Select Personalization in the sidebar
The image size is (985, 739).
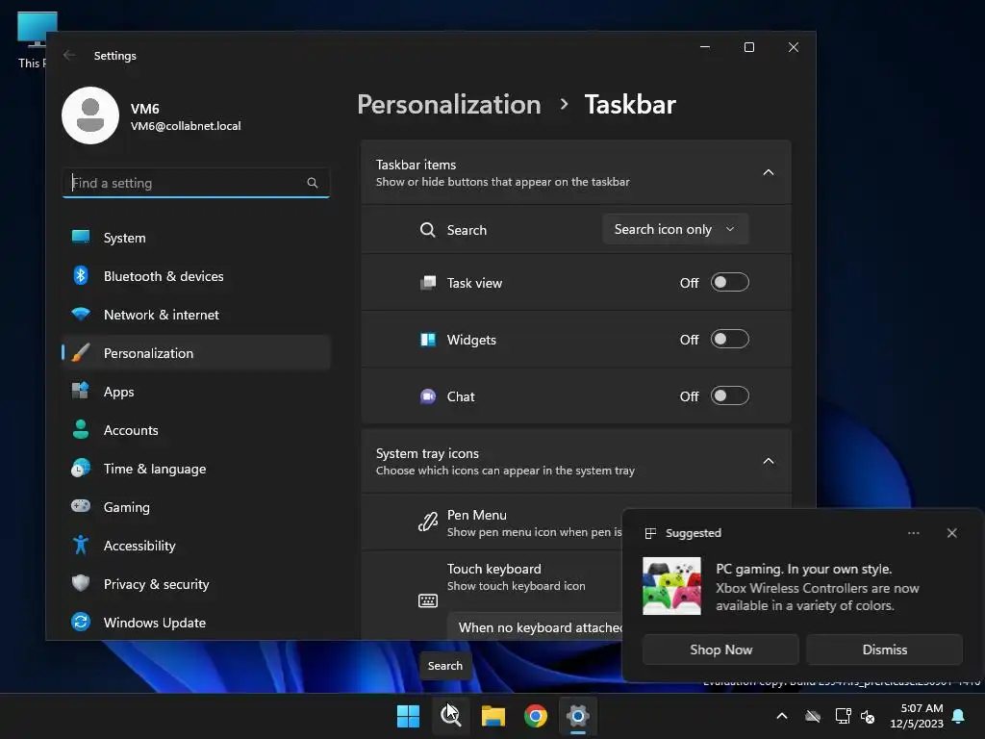(196, 353)
